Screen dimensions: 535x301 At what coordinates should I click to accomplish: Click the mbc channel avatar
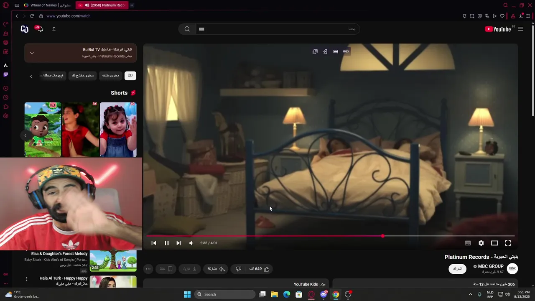(512, 269)
